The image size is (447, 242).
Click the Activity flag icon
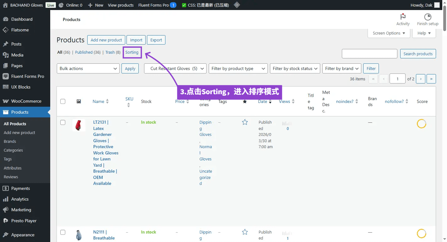403,17
